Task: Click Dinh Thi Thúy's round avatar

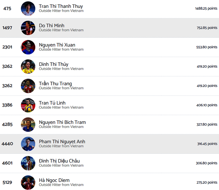Action: 28,67
